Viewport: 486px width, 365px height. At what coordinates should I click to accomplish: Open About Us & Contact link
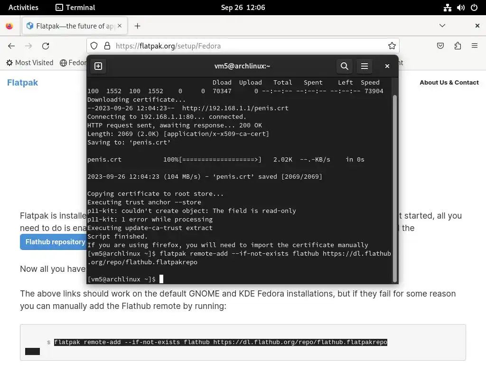[x=449, y=83]
